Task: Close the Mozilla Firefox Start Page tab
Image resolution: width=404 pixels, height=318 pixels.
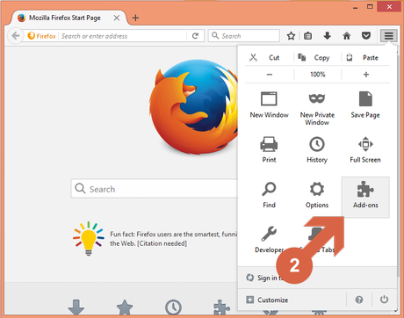Action: 116,18
